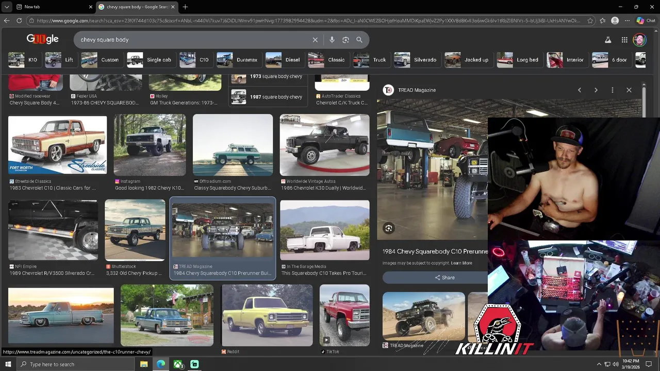Open browser favorites icon in toolbar
This screenshot has height=371, width=660.
click(x=603, y=21)
